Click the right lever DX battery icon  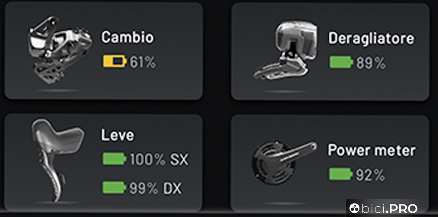pyautogui.click(x=115, y=188)
